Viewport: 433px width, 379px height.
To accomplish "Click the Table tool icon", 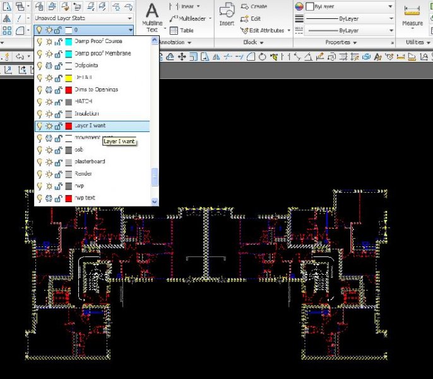I will (x=174, y=30).
